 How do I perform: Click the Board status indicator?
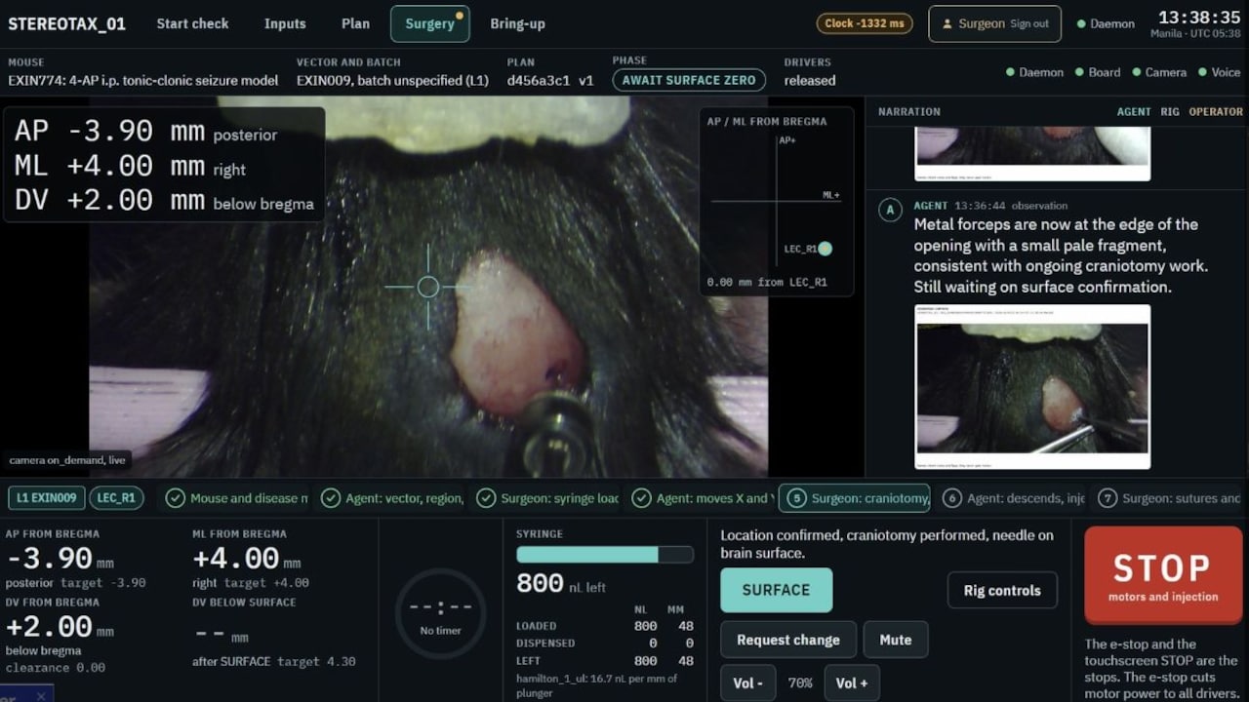[x=1098, y=72]
